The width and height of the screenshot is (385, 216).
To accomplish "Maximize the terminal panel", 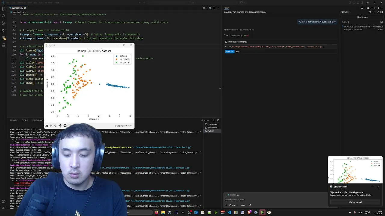I will coord(214,120).
